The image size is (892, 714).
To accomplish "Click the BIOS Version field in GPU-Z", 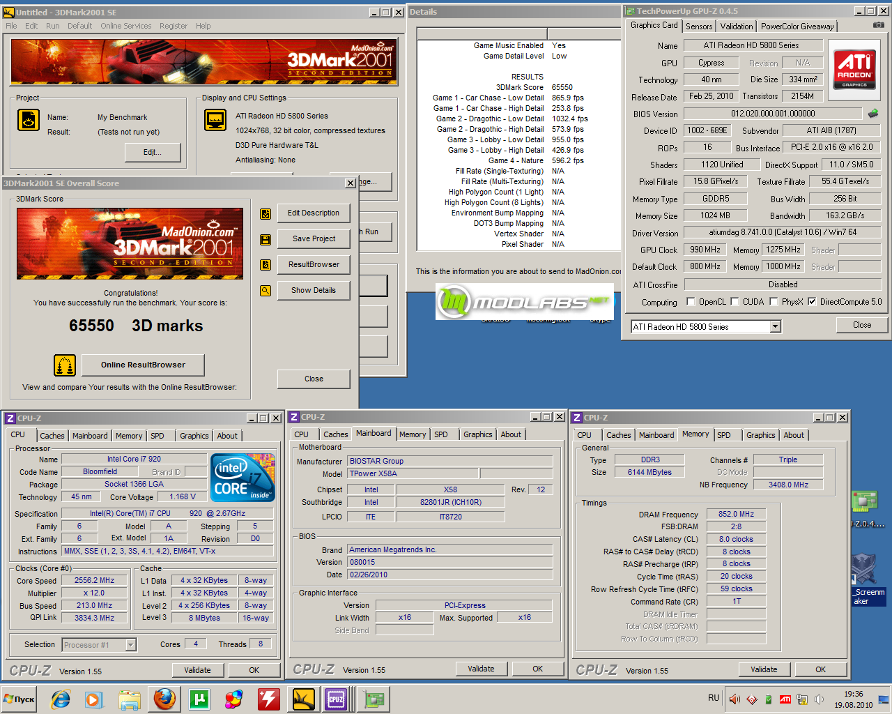I will [x=773, y=114].
